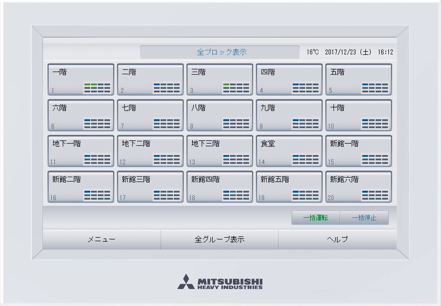Select the 新館一階 block tile
This screenshot has height=306, width=441.
pyautogui.click(x=358, y=151)
